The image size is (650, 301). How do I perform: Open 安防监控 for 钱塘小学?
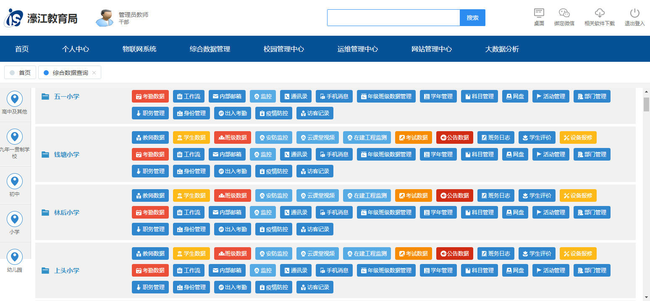(x=274, y=137)
